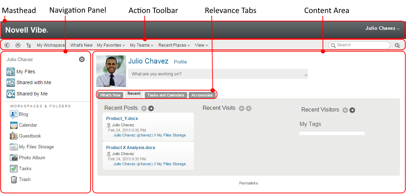Open navigation panel settings gear
The height and width of the screenshot is (194, 406).
tap(82, 60)
